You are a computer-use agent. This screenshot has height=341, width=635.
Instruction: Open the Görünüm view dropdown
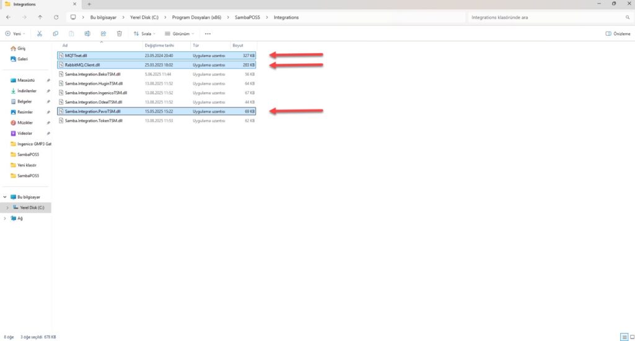[x=179, y=34]
